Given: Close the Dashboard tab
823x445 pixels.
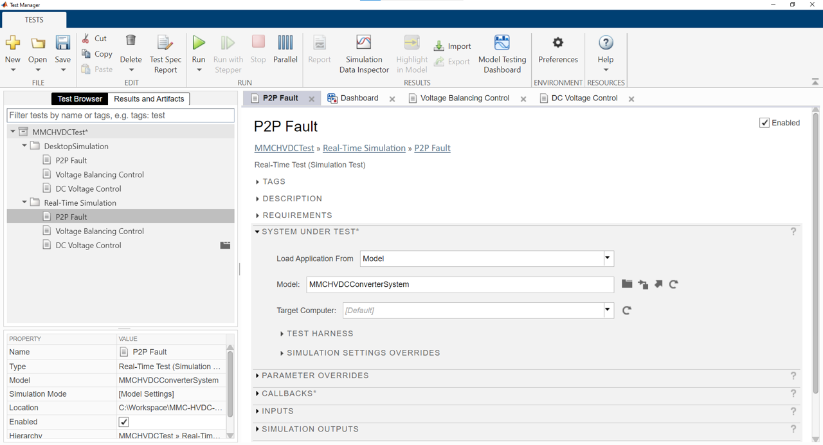Looking at the screenshot, I should coord(392,99).
